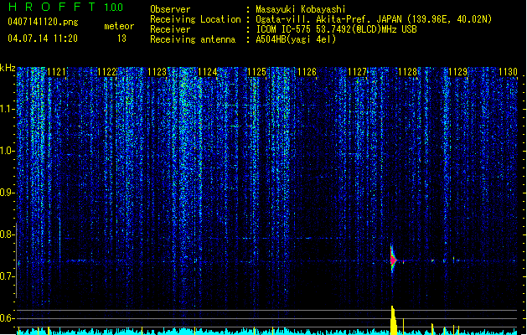Click the 0.9 kHz axis label
Viewport: 527px width, 335px height.
(7, 193)
